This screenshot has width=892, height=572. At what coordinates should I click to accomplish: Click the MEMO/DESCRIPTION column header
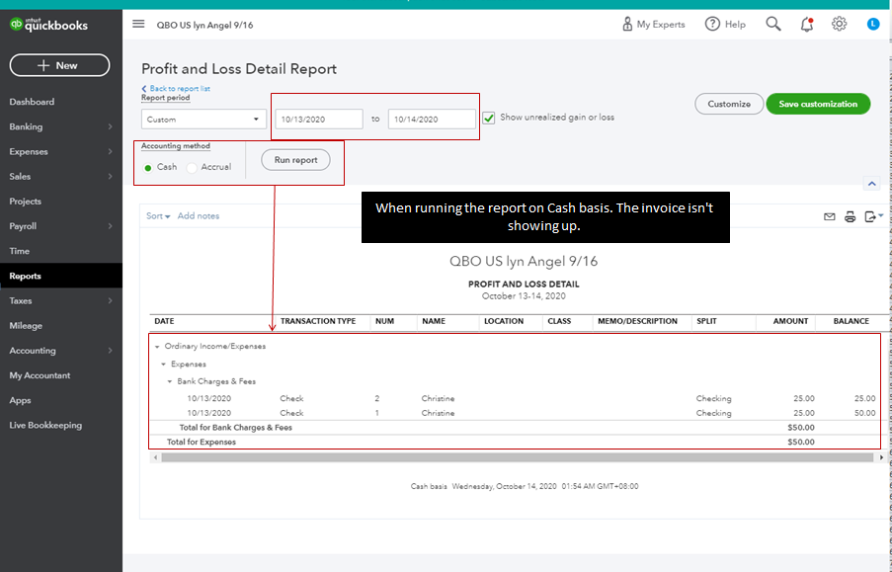pyautogui.click(x=637, y=321)
